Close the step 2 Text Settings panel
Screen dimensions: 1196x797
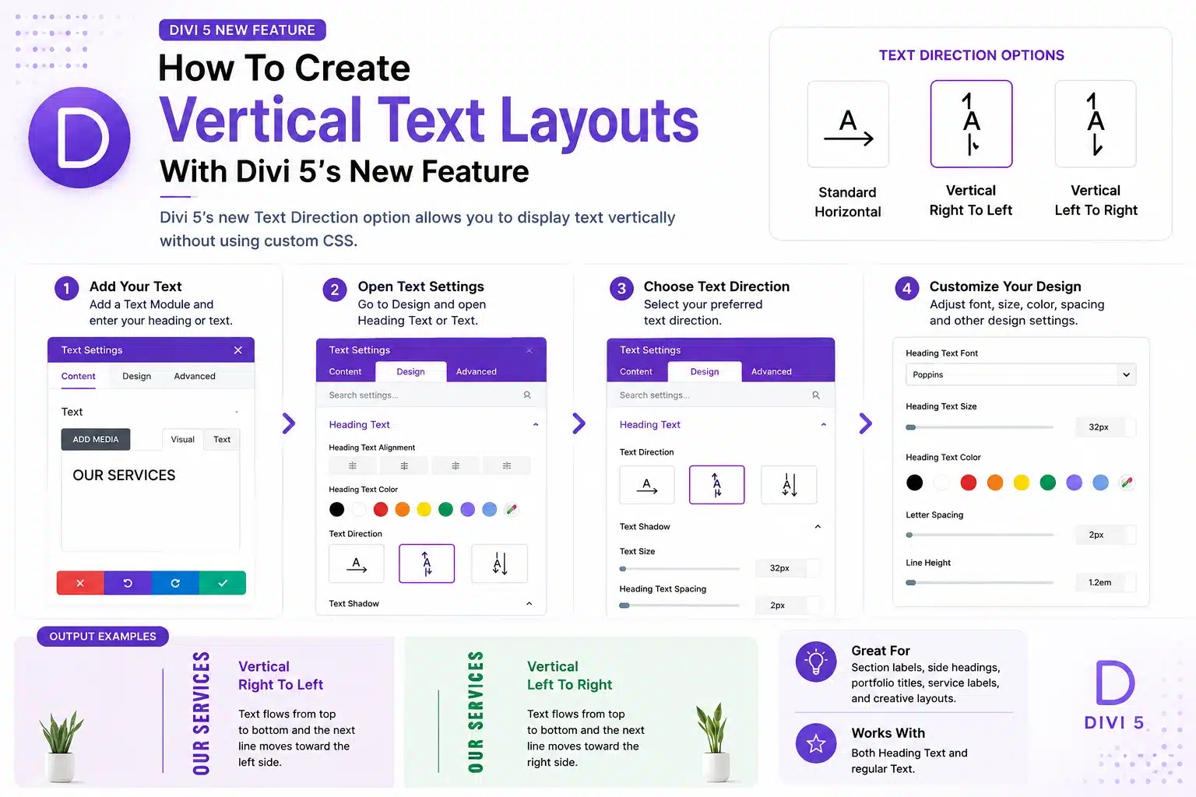point(529,350)
